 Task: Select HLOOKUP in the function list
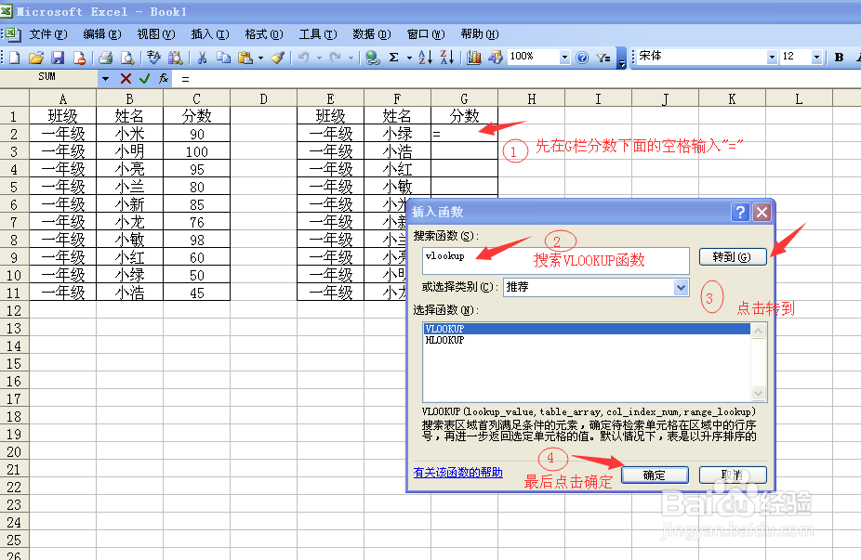coord(446,341)
